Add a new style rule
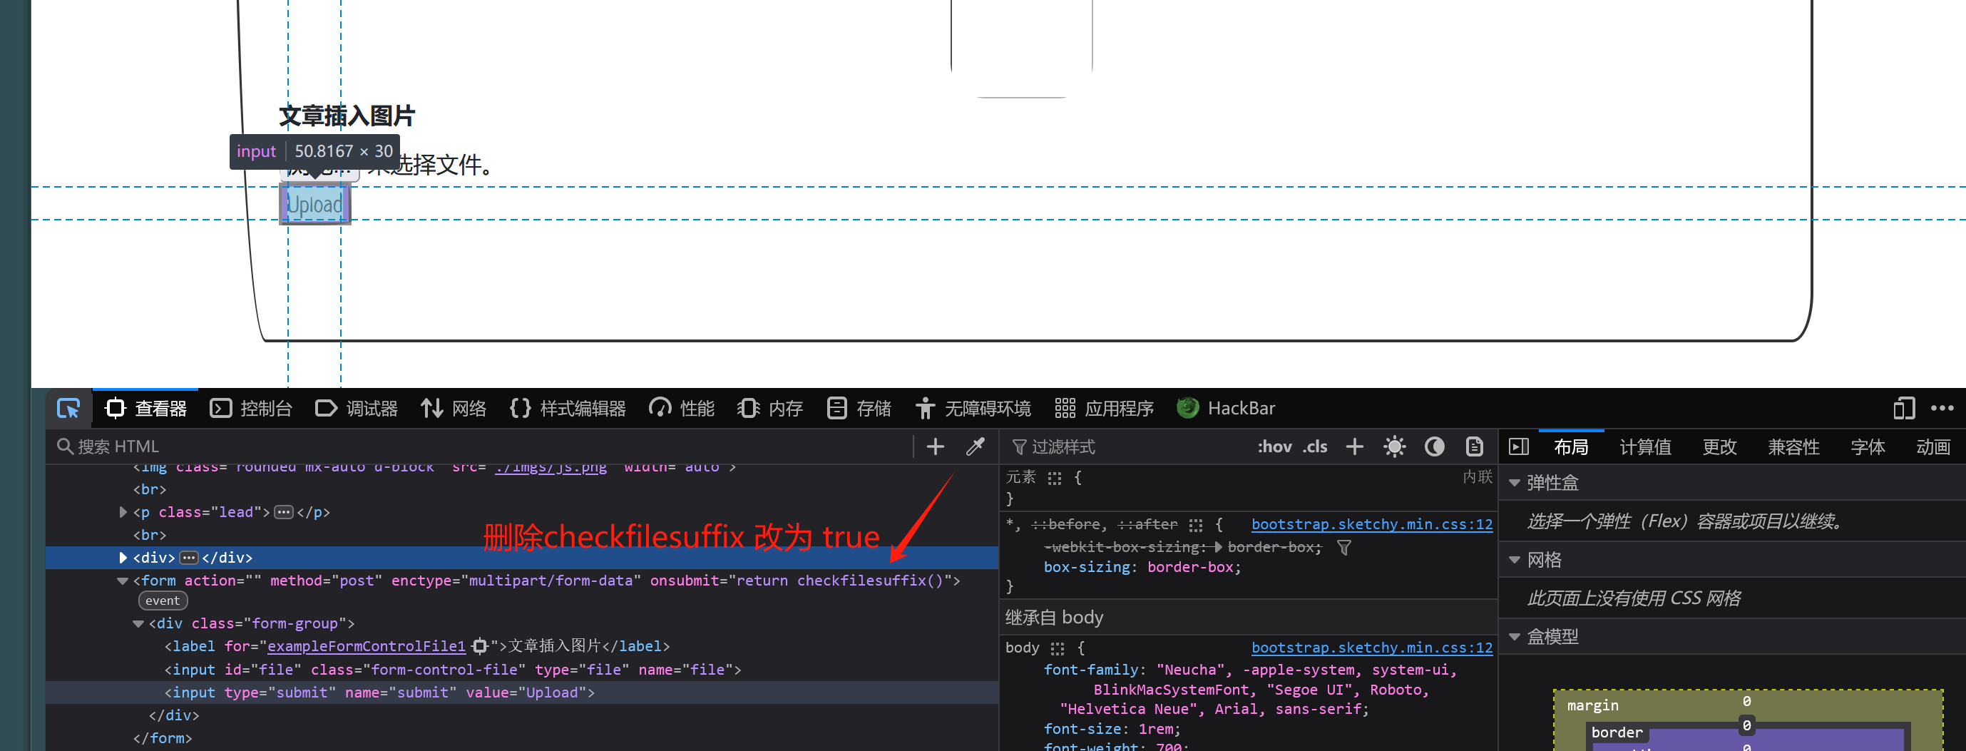This screenshot has width=1966, height=751. tap(1354, 446)
